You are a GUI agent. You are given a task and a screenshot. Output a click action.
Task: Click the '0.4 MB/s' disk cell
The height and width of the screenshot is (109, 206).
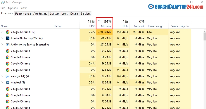(x=121, y=76)
